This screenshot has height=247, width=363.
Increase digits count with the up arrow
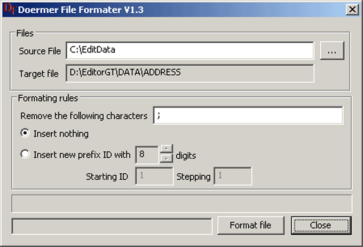pyautogui.click(x=165, y=150)
